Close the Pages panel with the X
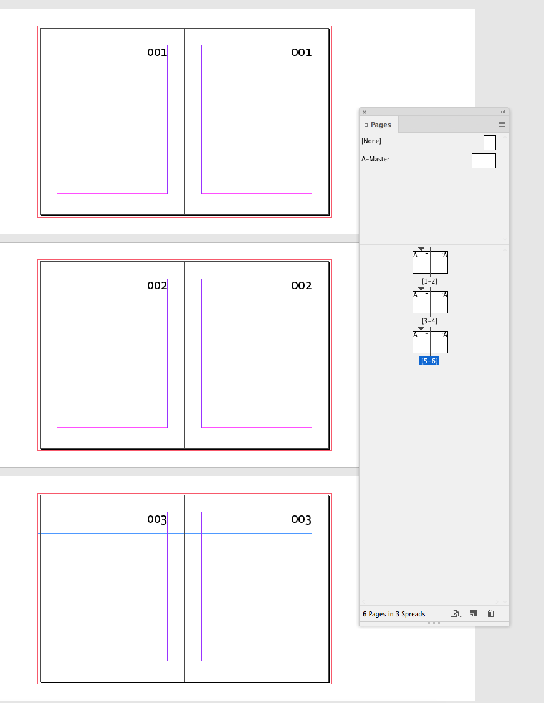Viewport: 544px width, 703px height. tap(364, 112)
